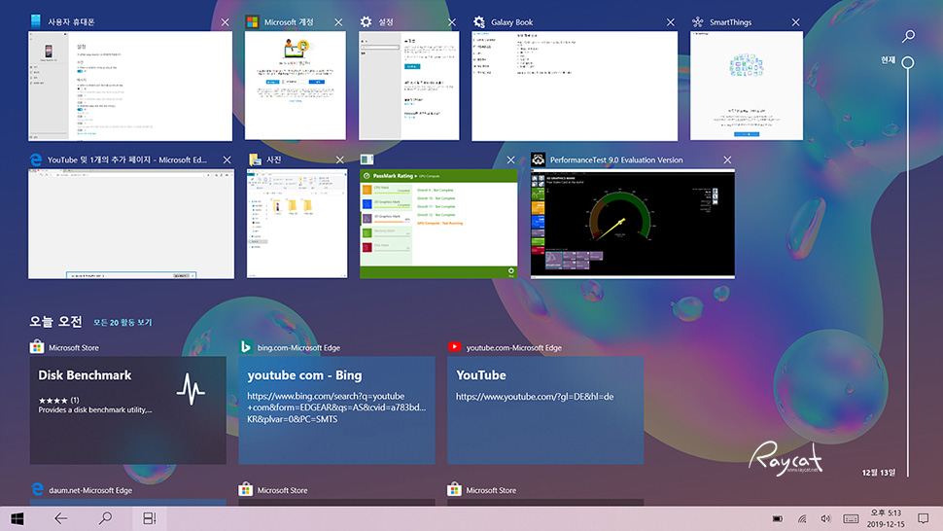Open the youtube com - Bing activity card
This screenshot has height=531, width=943.
336,410
